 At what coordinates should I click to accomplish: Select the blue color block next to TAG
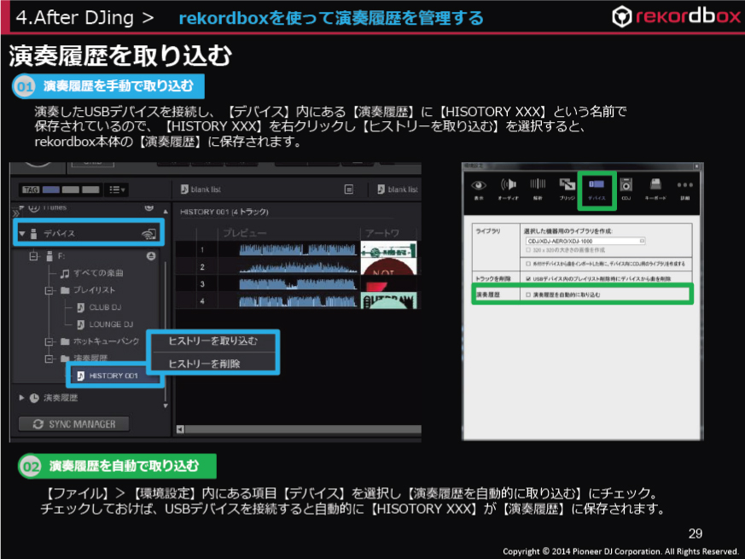coord(51,189)
